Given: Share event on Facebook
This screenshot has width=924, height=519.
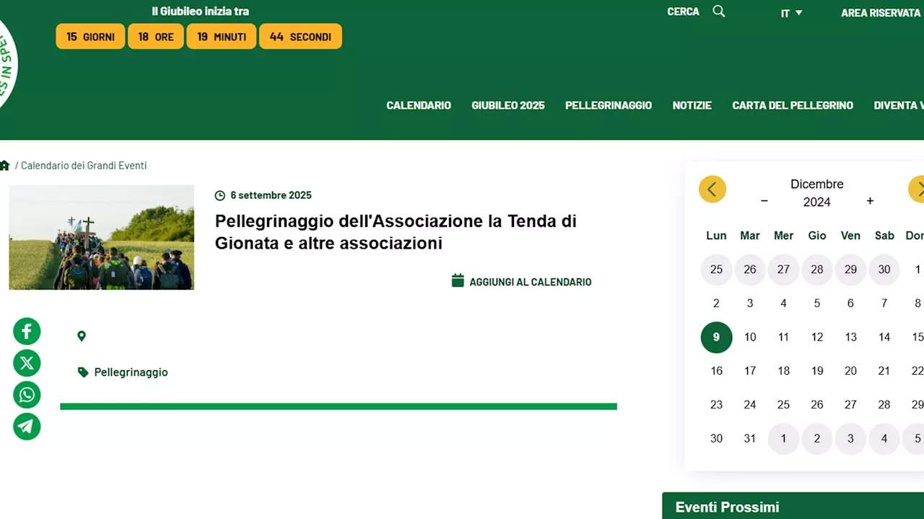Looking at the screenshot, I should point(27,332).
